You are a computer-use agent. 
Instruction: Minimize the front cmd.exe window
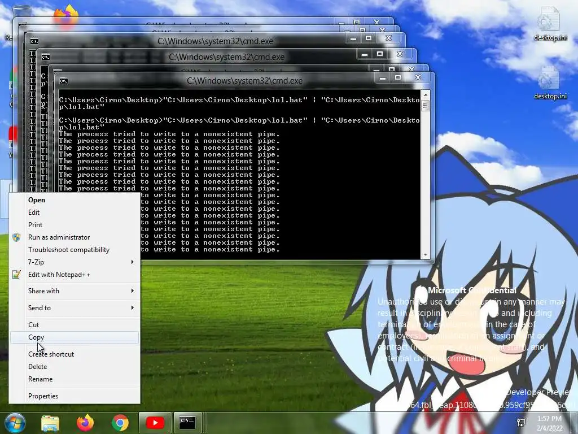[x=383, y=78]
